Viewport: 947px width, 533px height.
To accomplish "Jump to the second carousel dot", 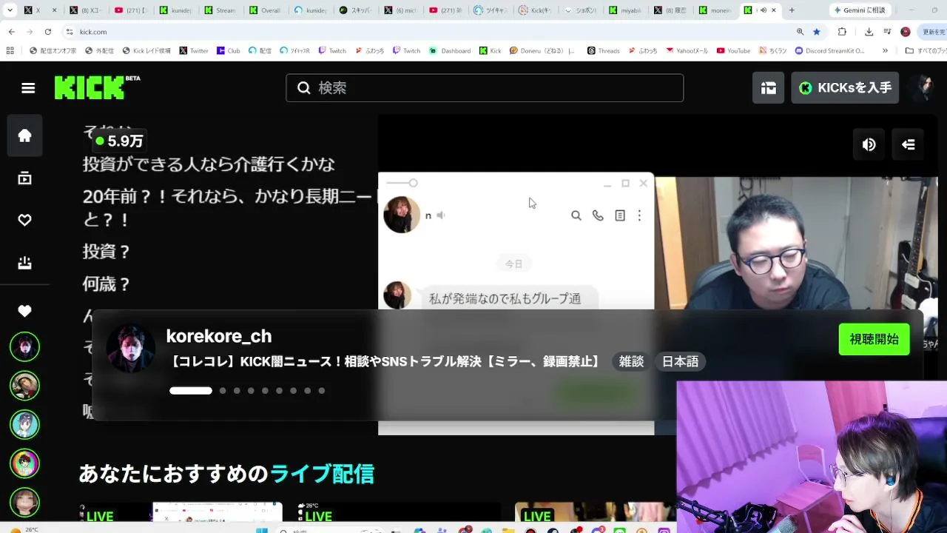I will tap(223, 391).
